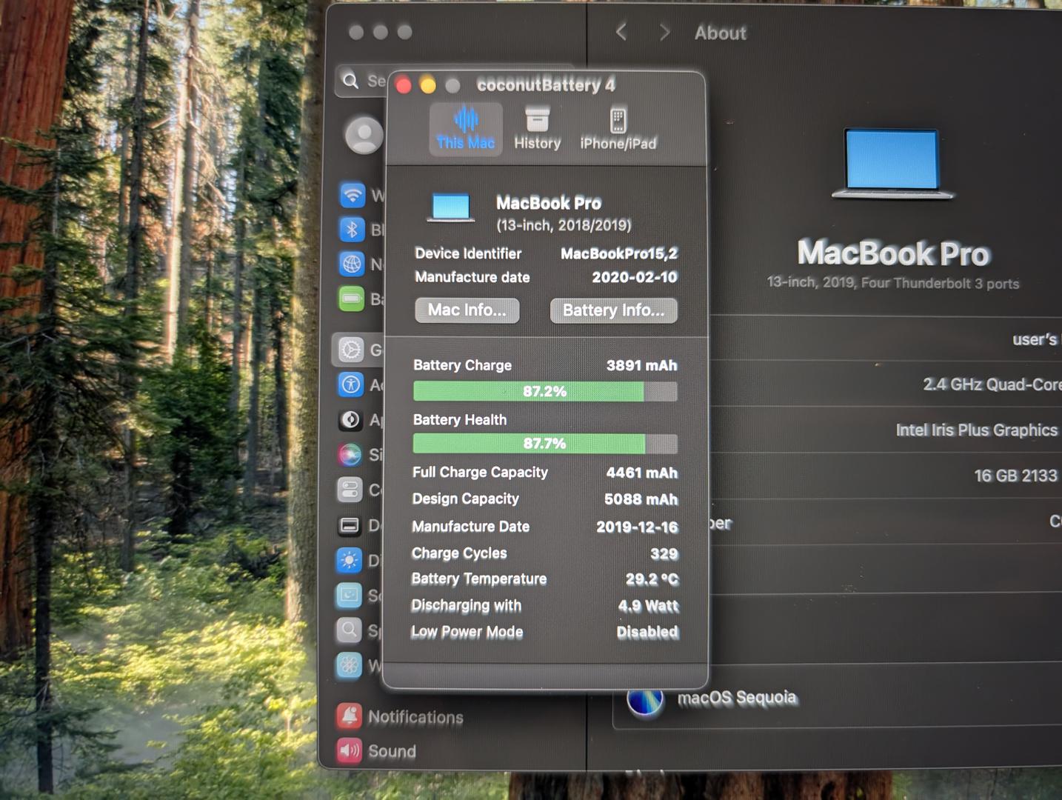Click the Design Capacity value 5088 mAh
1062x800 pixels.
tap(641, 499)
